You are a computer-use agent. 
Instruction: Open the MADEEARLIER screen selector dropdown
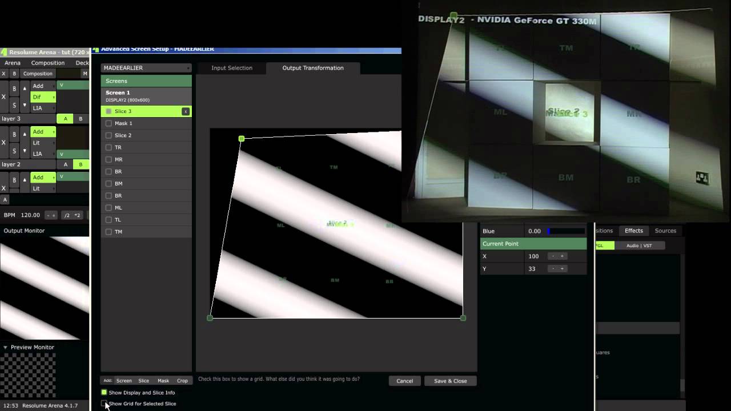click(x=146, y=67)
